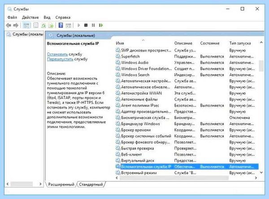Screen dimensions: 269x199
Task: Select Вспомогательная служба IP highlighted row
Action: [187, 167]
